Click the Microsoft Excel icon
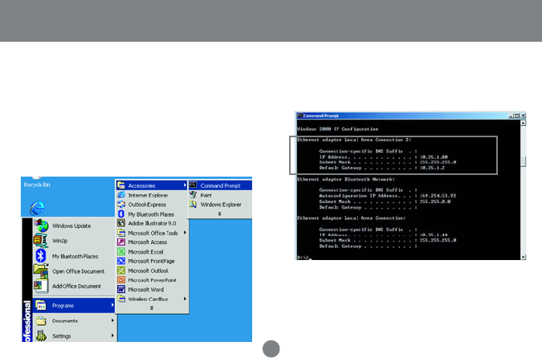Image resolution: width=542 pixels, height=358 pixels. click(x=121, y=251)
